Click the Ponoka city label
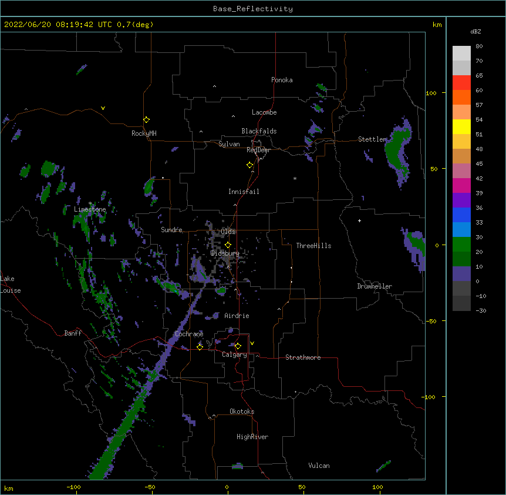The image size is (506, 495). (x=282, y=80)
